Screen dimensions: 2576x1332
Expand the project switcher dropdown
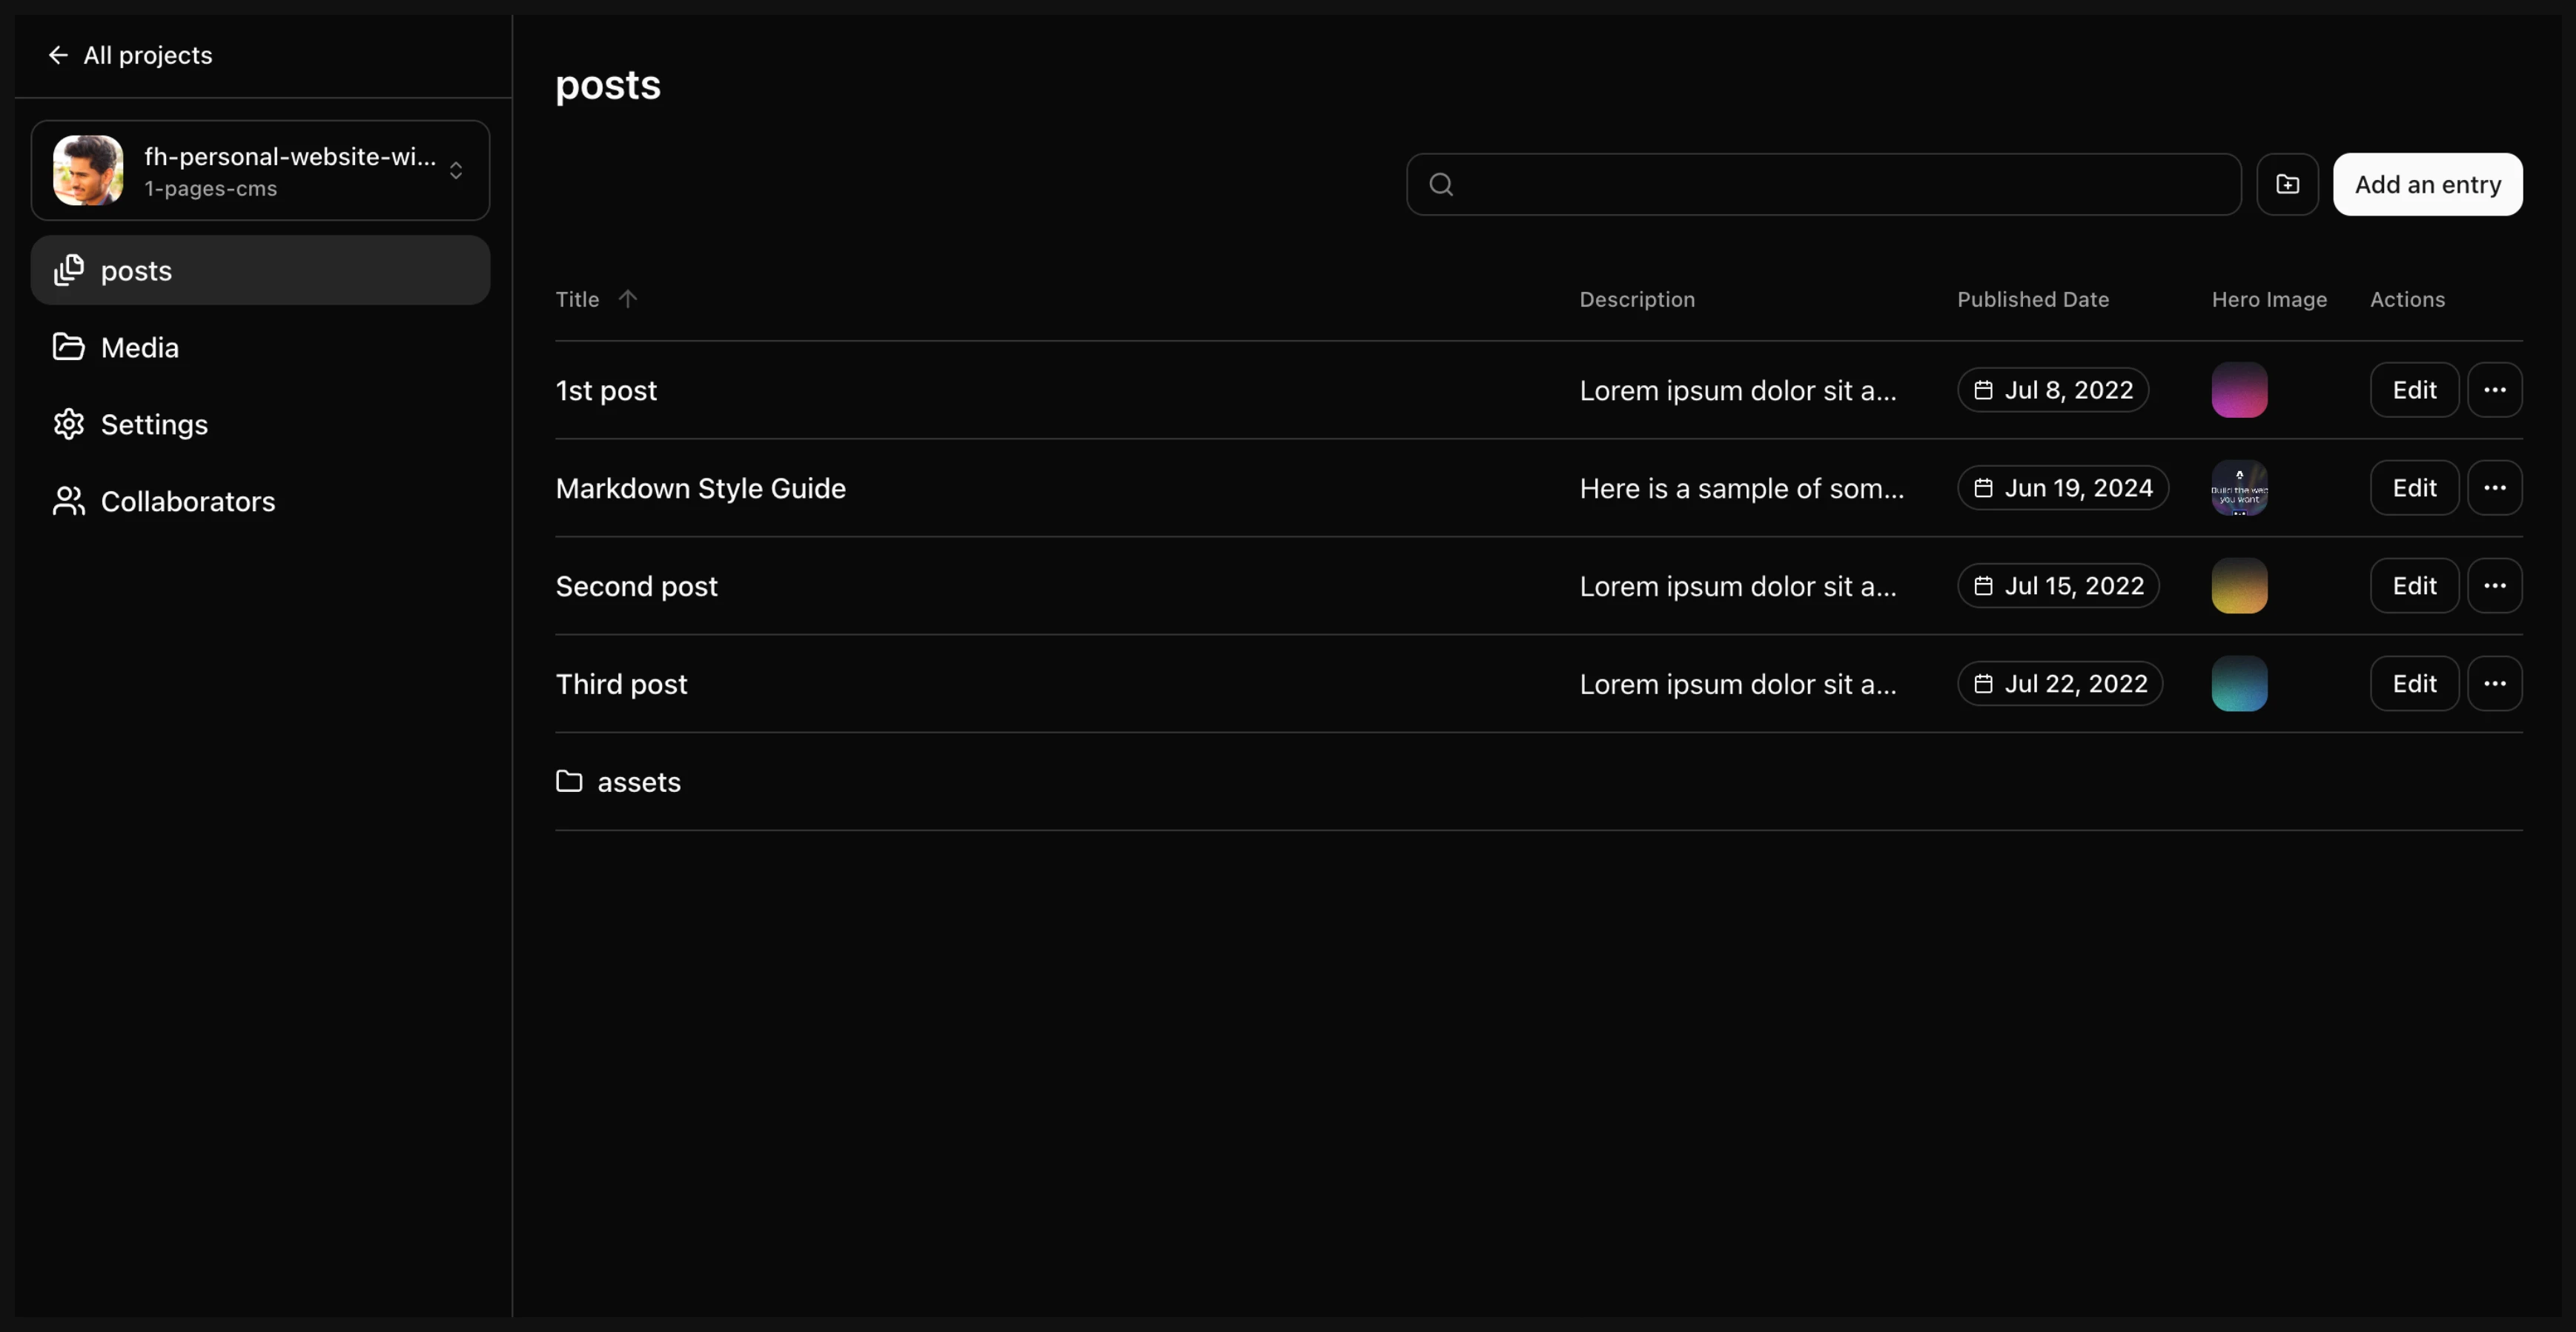point(456,171)
